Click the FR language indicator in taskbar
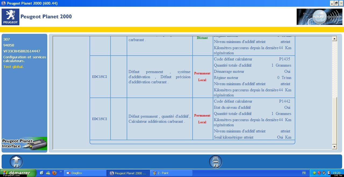The width and height of the screenshot is (344, 177). coord(304,173)
